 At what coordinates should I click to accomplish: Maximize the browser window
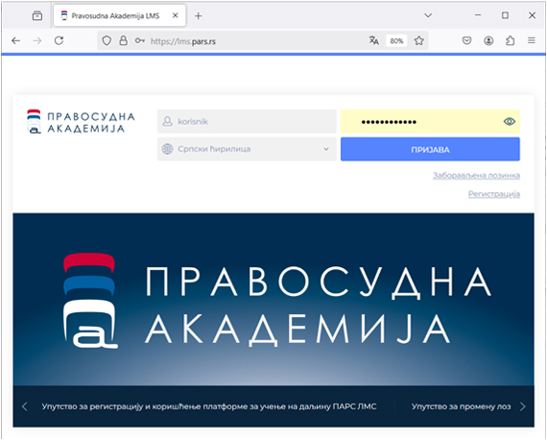point(505,15)
